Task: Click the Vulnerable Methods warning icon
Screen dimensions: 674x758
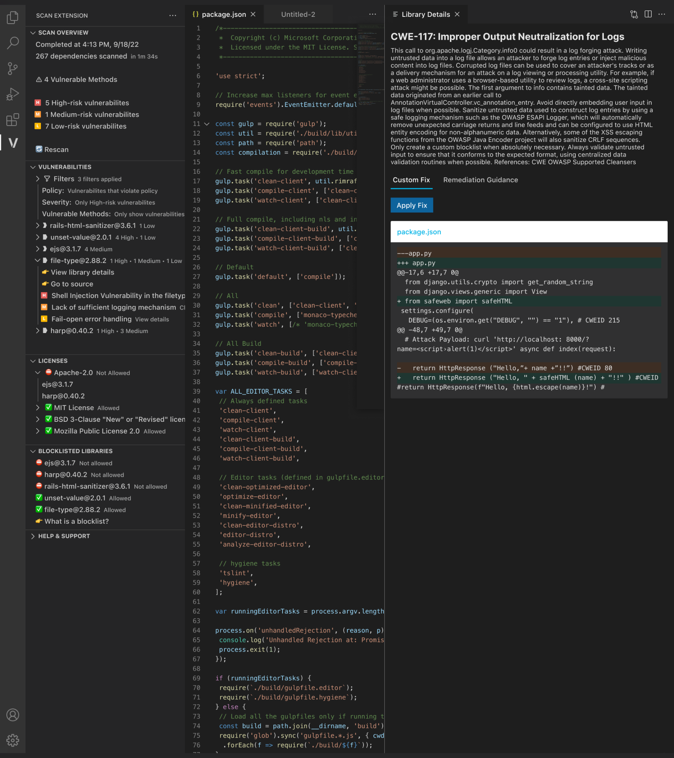Action: pos(39,80)
